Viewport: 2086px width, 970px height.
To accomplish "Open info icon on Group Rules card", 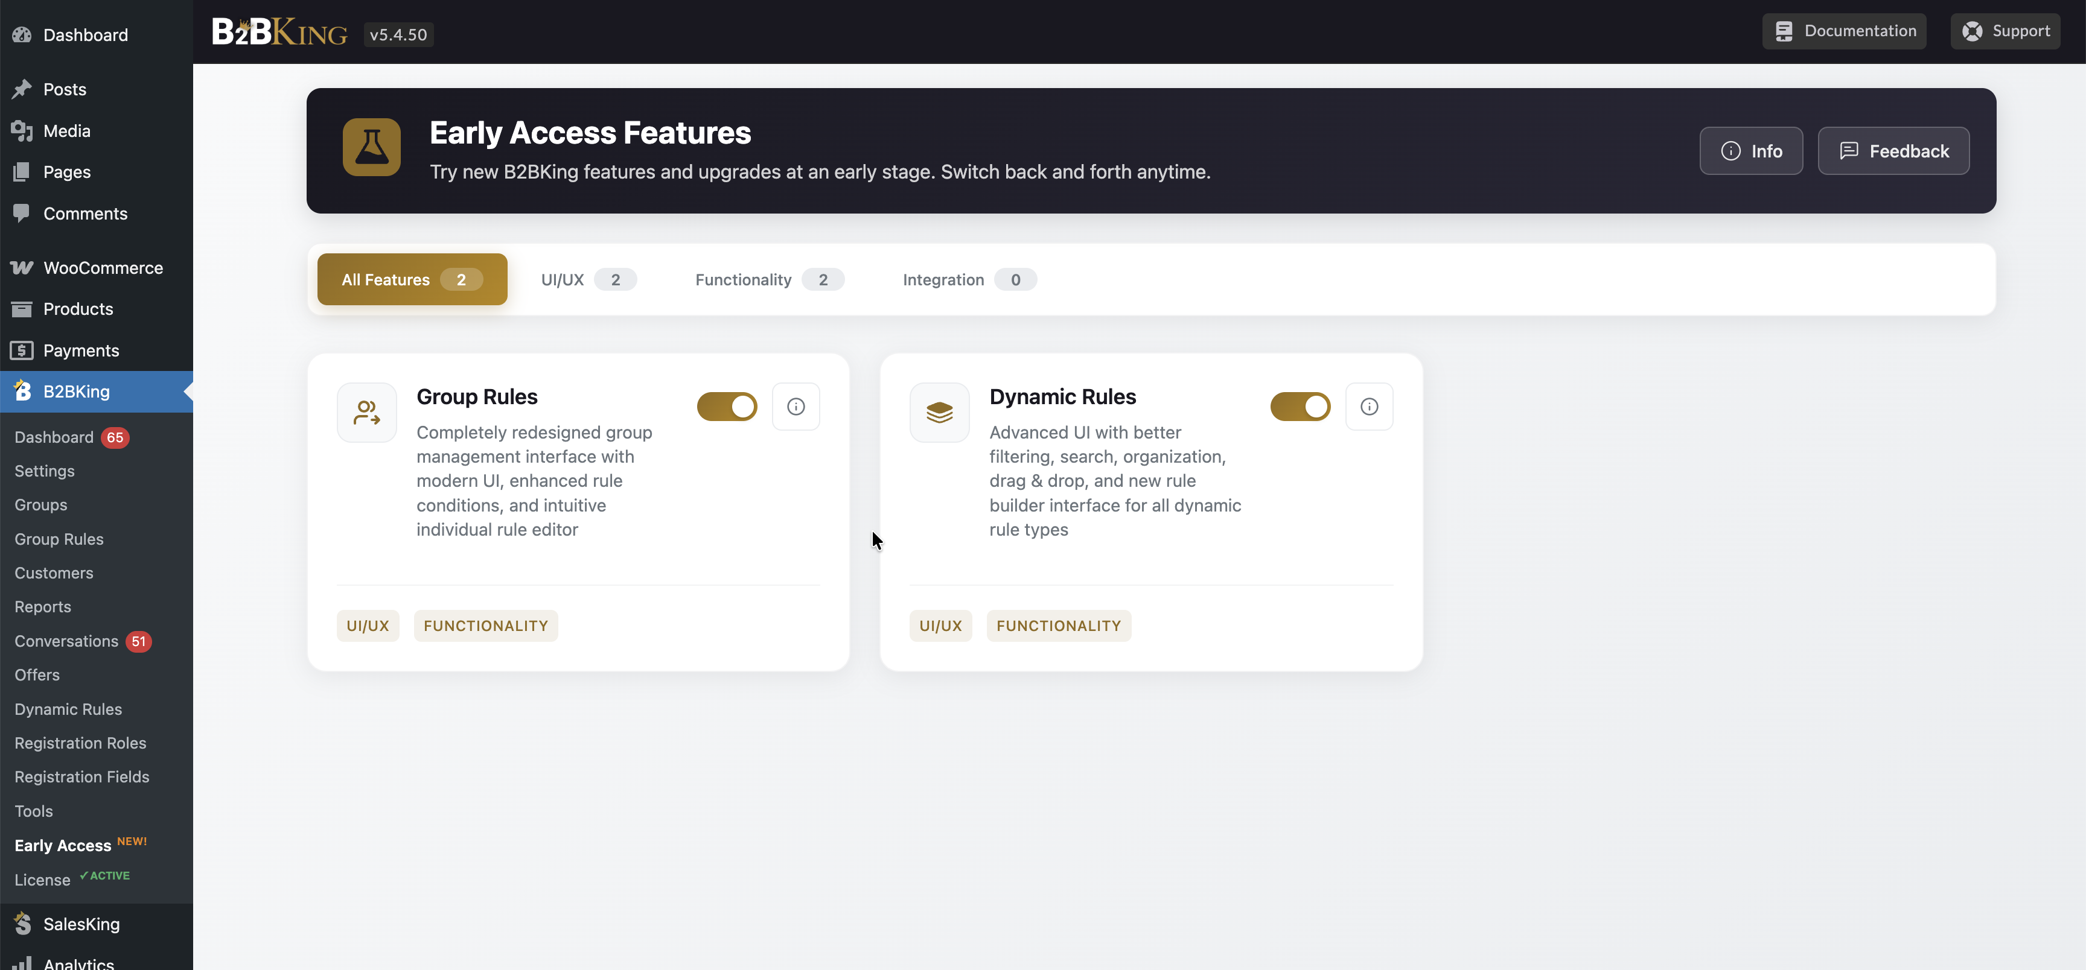I will 795,407.
